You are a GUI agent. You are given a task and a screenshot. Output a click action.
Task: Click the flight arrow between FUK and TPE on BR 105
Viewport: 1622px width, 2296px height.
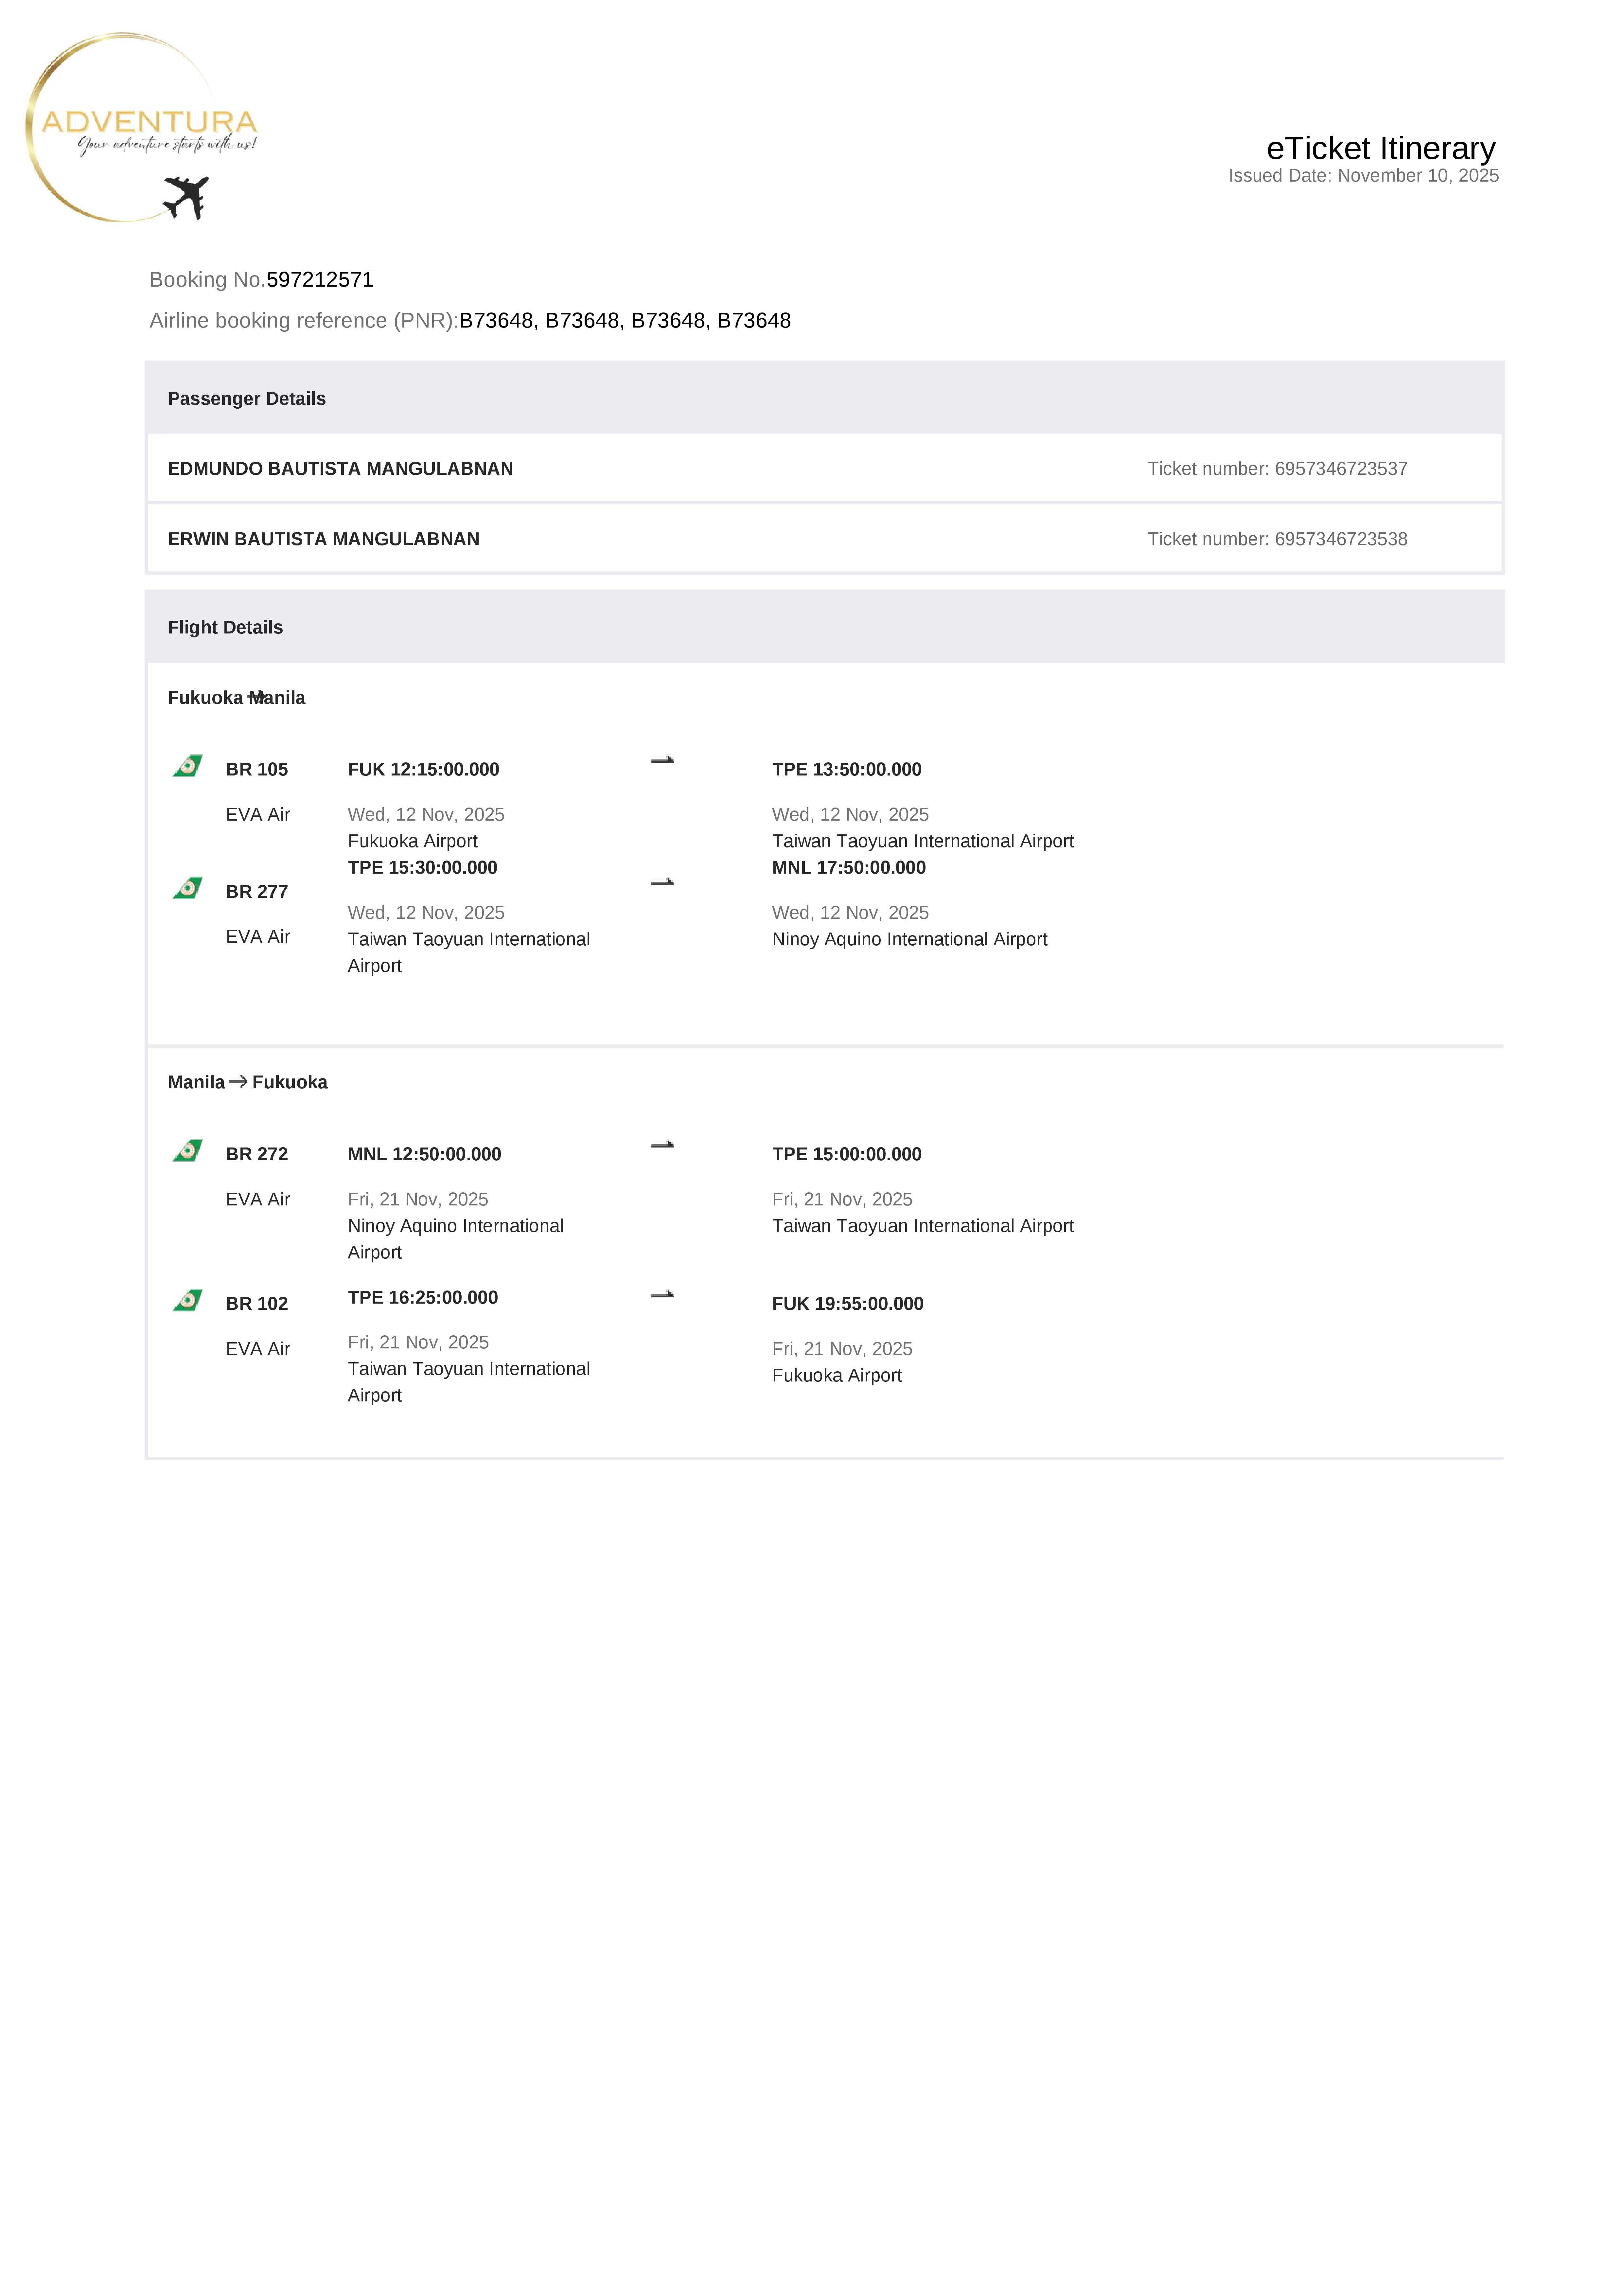point(662,760)
